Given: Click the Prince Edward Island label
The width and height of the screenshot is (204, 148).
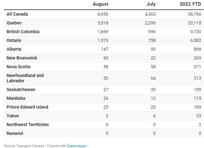Looking at the screenshot, I should (27, 107).
